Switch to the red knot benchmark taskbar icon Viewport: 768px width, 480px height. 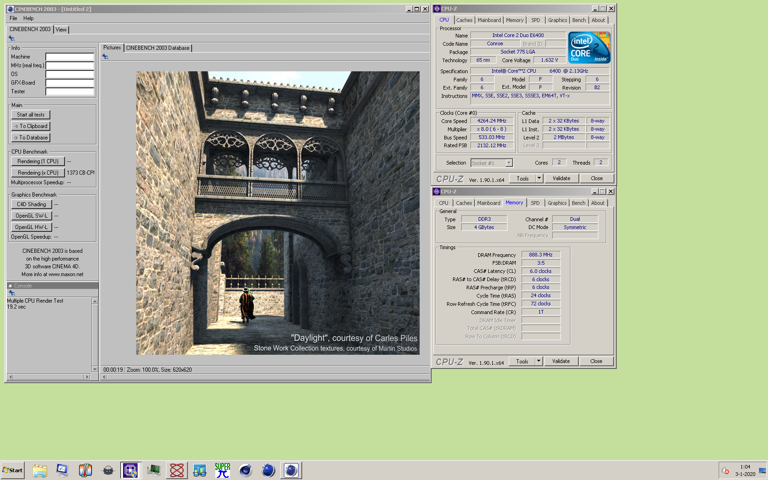pyautogui.click(x=177, y=470)
